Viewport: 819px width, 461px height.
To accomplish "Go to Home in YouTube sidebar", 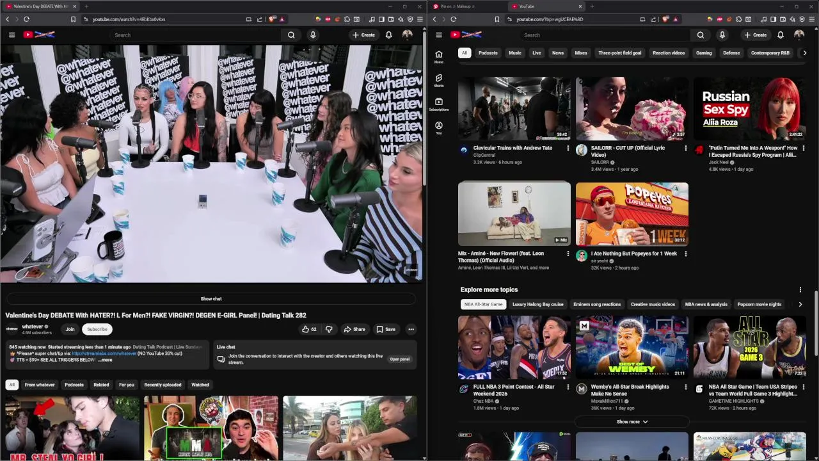I will 439,57.
